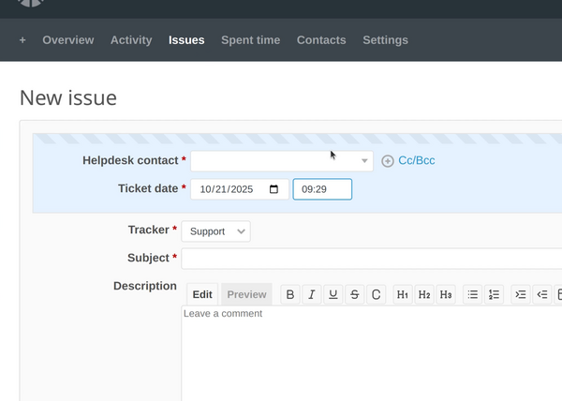
Task: Apply strikethrough formatting
Action: [354, 294]
